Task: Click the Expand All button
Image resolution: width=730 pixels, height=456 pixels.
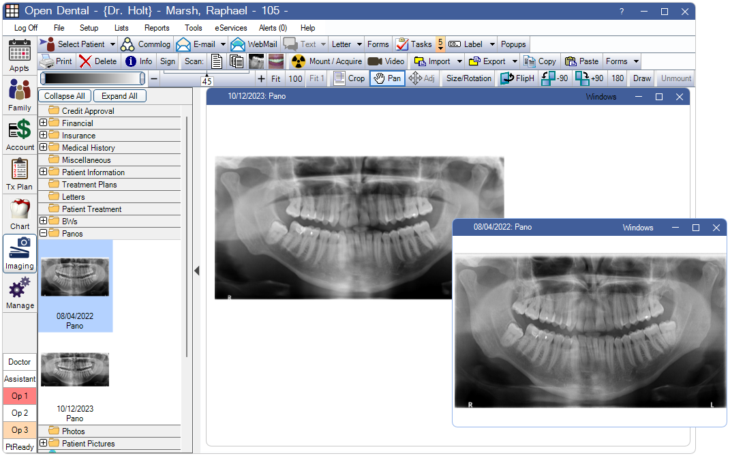Action: (x=119, y=96)
